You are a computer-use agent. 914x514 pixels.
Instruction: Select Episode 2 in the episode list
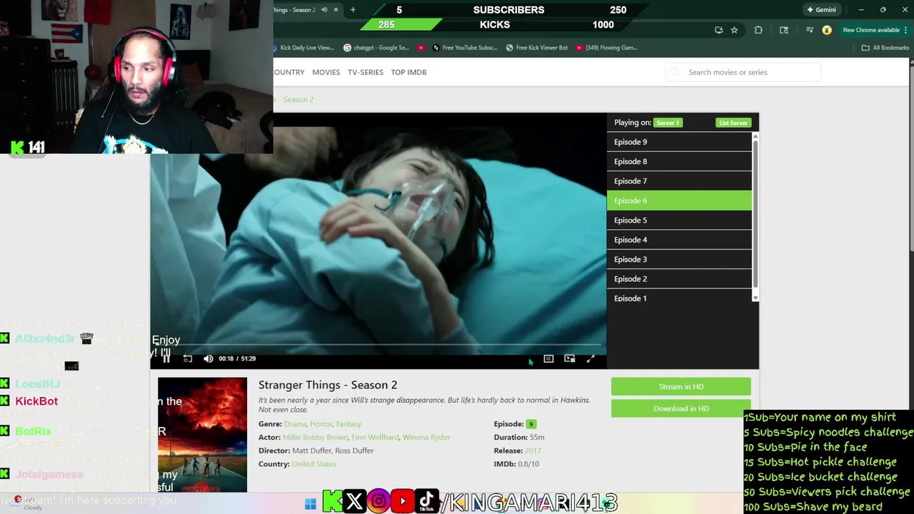tap(679, 279)
